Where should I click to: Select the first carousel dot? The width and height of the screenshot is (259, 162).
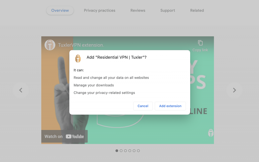[117, 151]
